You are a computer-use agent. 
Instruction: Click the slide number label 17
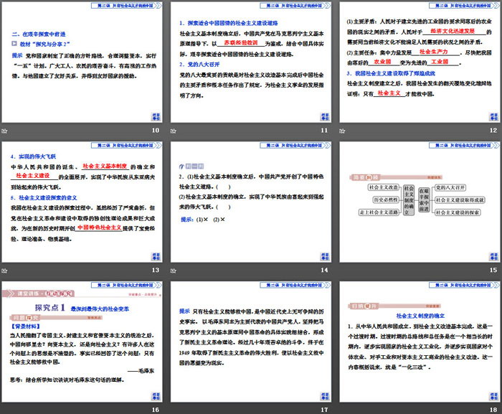tap(324, 410)
